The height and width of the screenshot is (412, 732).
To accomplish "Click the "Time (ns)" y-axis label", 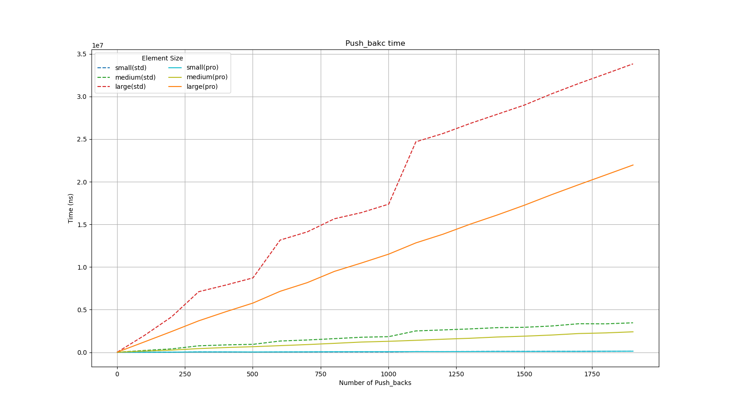I will [x=70, y=208].
